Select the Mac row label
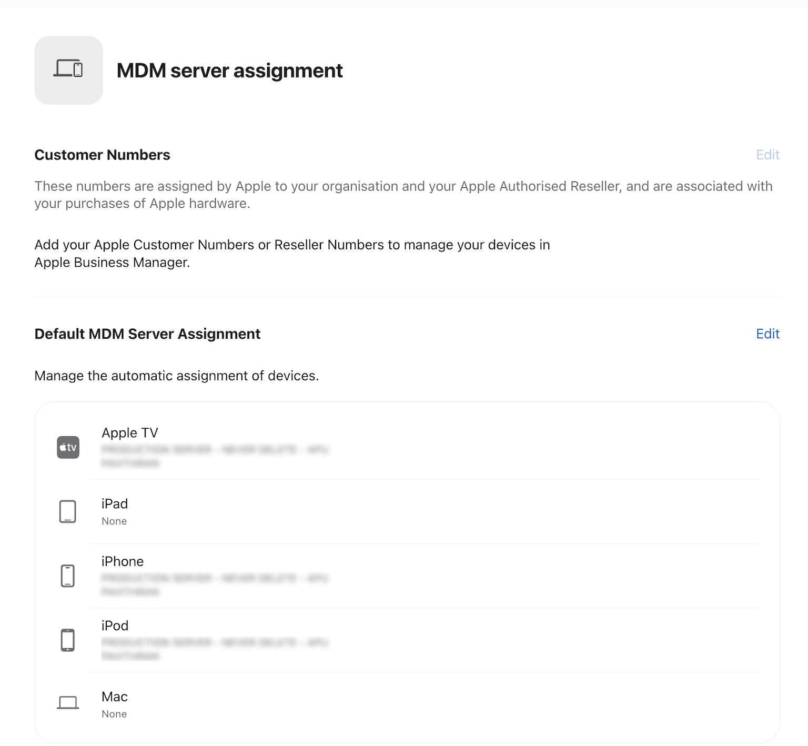 click(115, 697)
